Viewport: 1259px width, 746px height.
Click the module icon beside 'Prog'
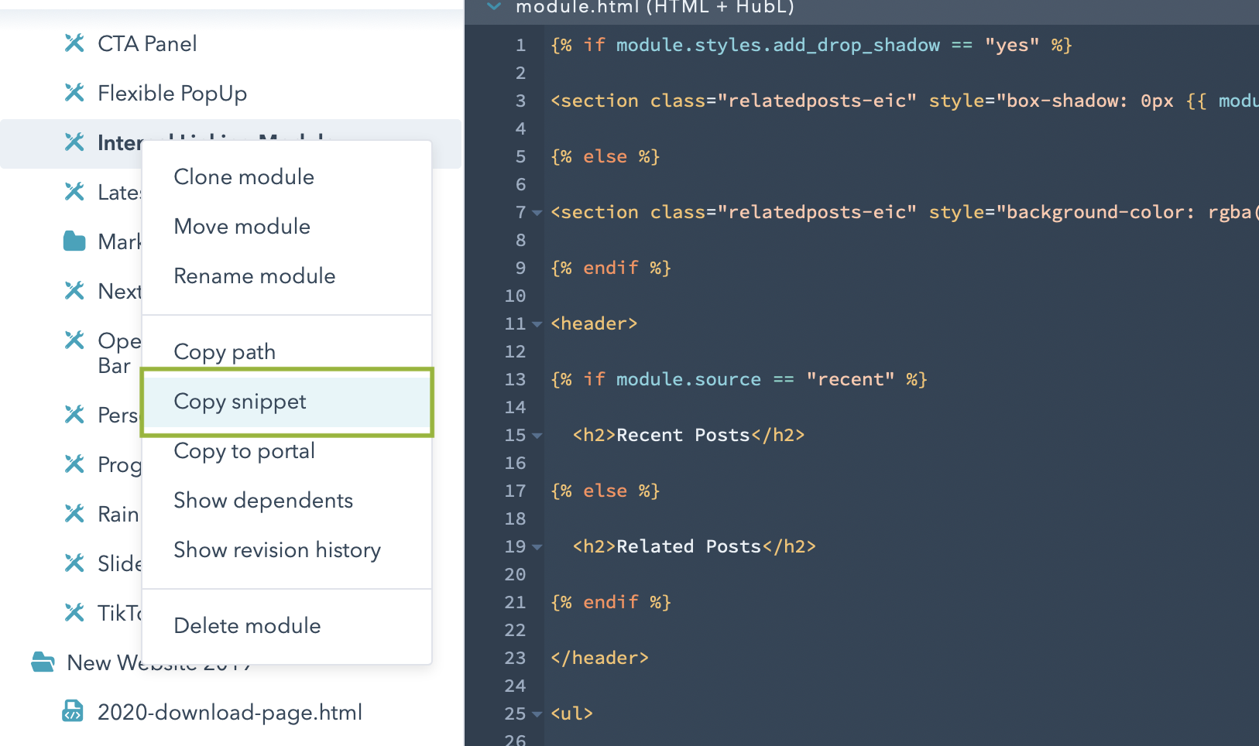(x=74, y=464)
